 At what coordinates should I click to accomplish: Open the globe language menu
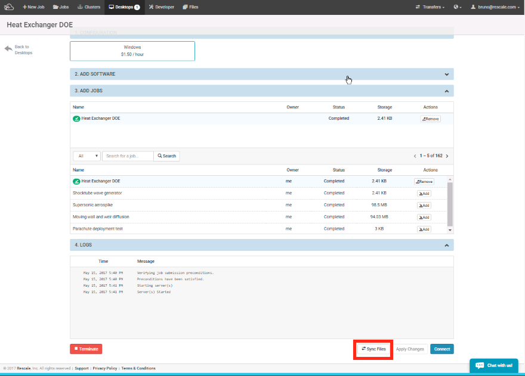click(x=457, y=7)
